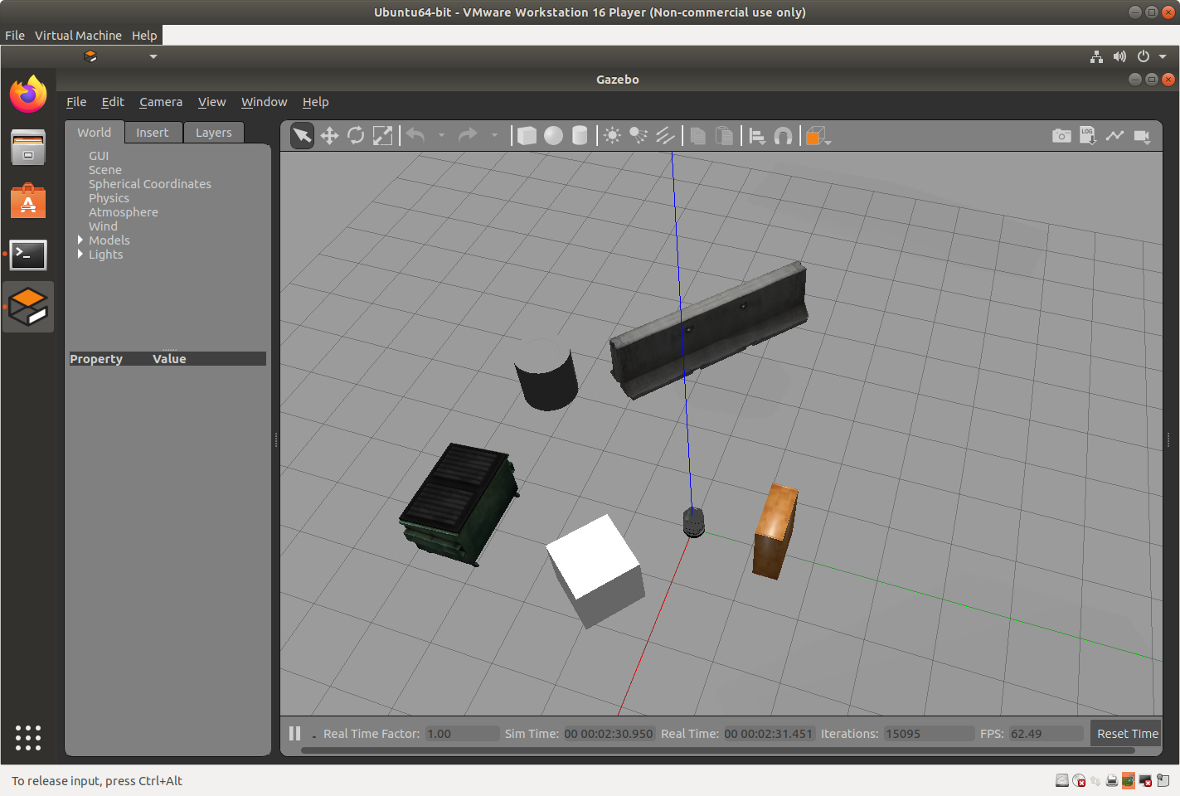Click the Iterations value 15095

(x=929, y=734)
